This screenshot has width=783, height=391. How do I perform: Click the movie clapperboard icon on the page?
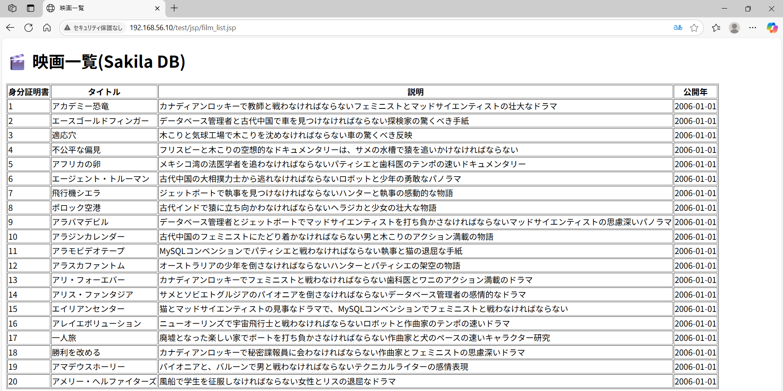[17, 62]
